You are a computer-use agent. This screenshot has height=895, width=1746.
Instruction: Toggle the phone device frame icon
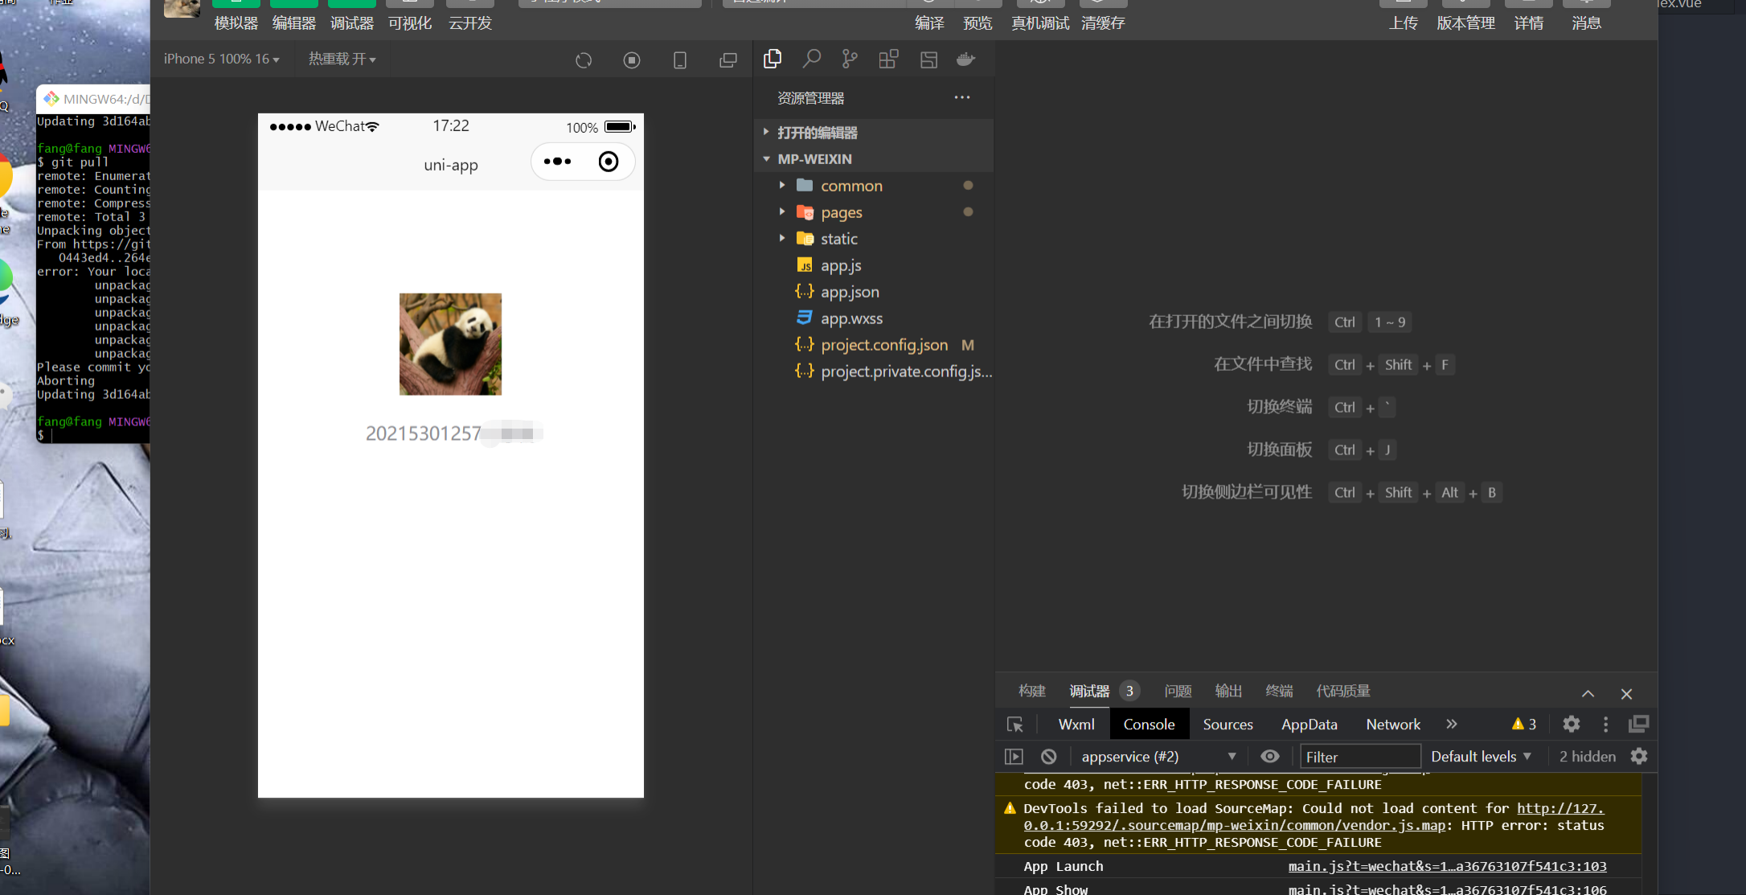[x=680, y=60]
